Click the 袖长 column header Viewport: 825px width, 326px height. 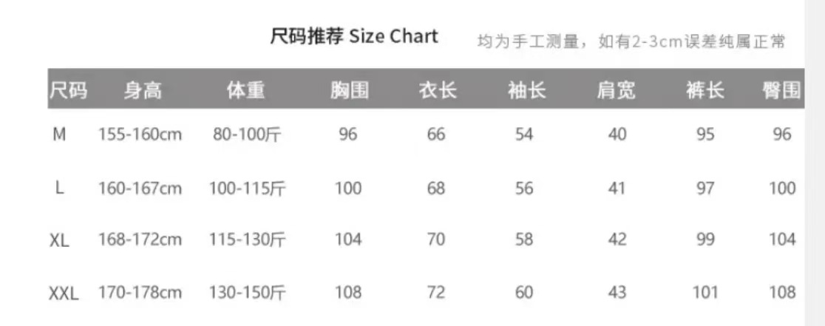pos(526,91)
